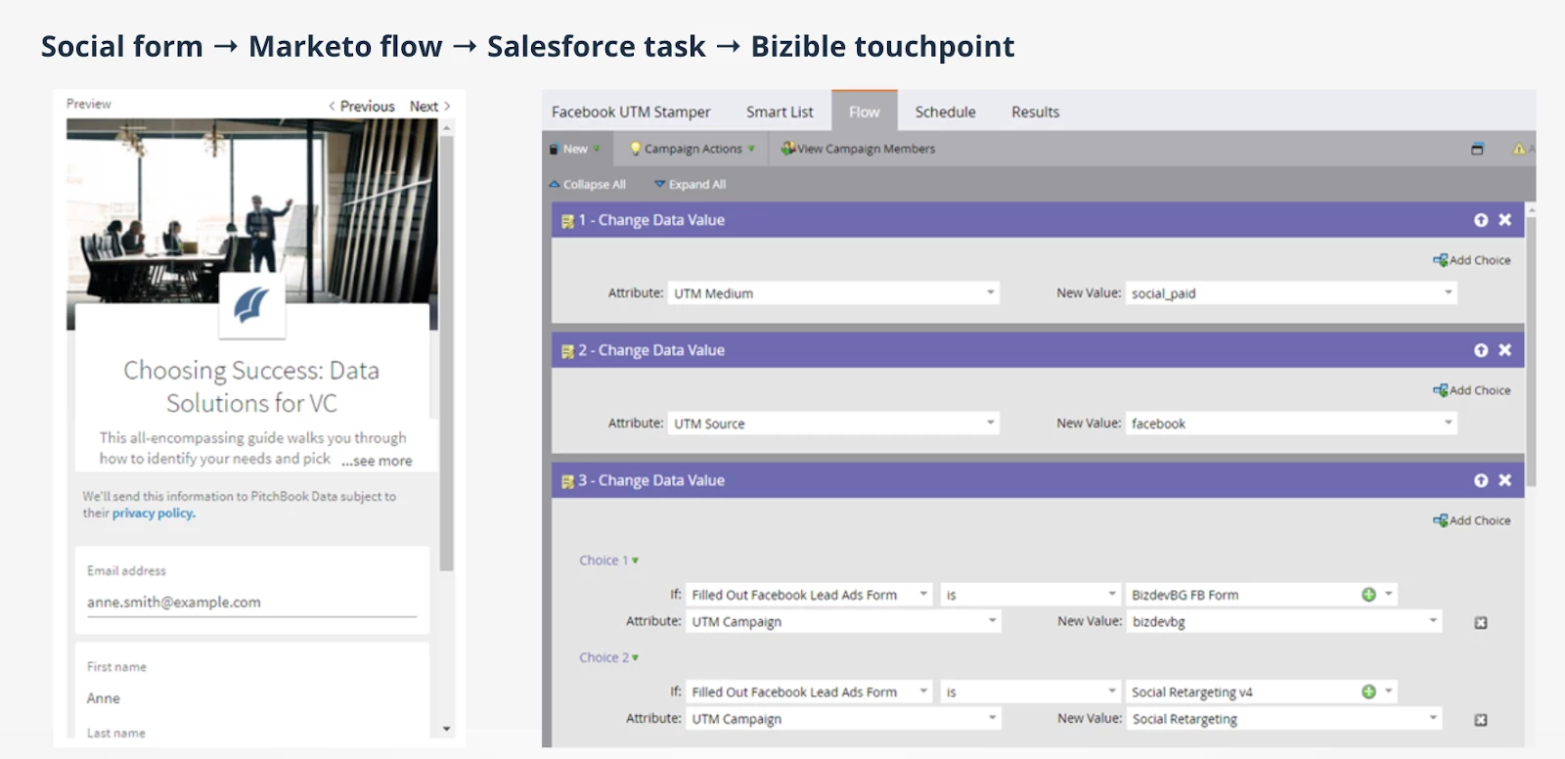Image resolution: width=1565 pixels, height=759 pixels.
Task: Click the preview scrollbar up arrow
Action: click(x=447, y=127)
